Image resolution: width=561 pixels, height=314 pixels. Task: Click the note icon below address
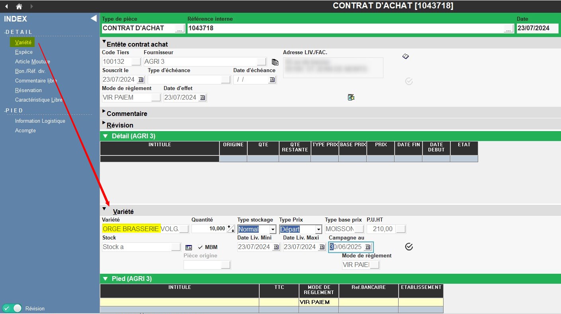click(351, 97)
